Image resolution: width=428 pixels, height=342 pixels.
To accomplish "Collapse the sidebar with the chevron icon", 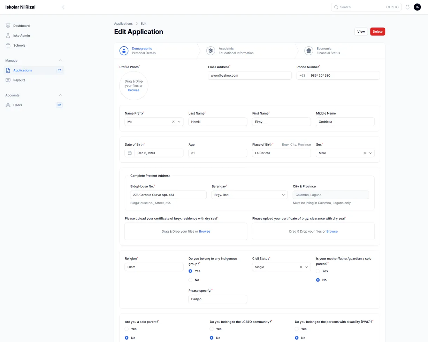I will [63, 7].
